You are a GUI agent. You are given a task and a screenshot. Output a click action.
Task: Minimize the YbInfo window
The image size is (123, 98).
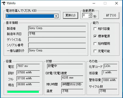click(x=94, y=3)
